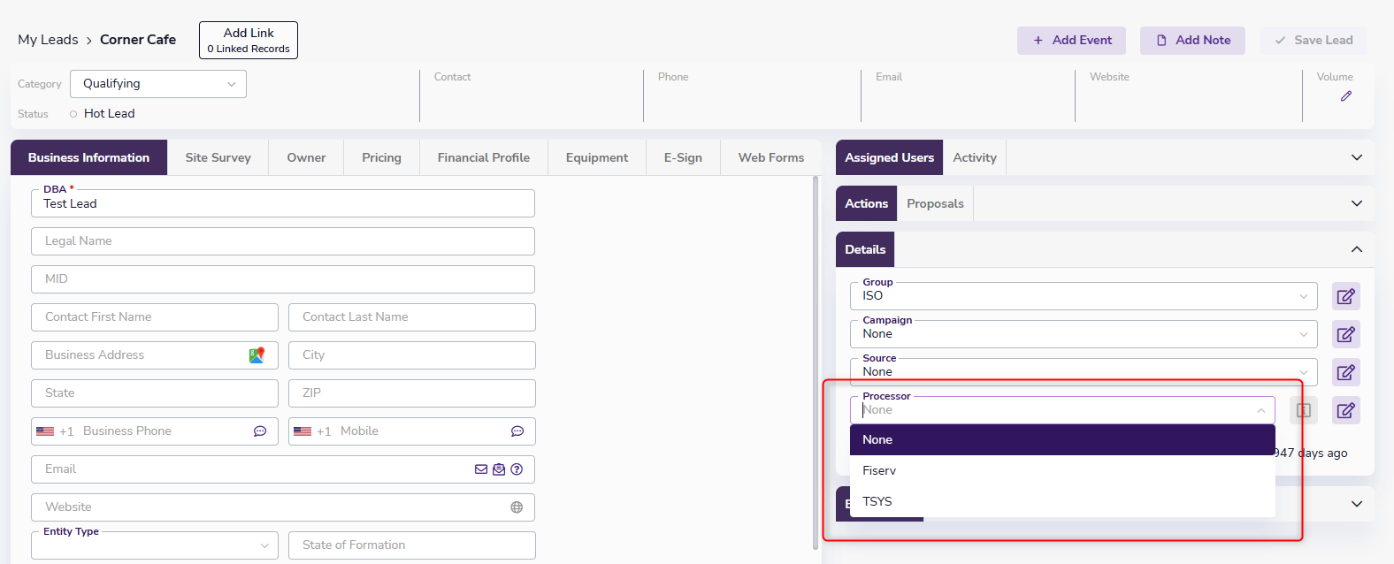1394x564 pixels.
Task: Edit the Volume using the pencil icon
Action: point(1345,96)
